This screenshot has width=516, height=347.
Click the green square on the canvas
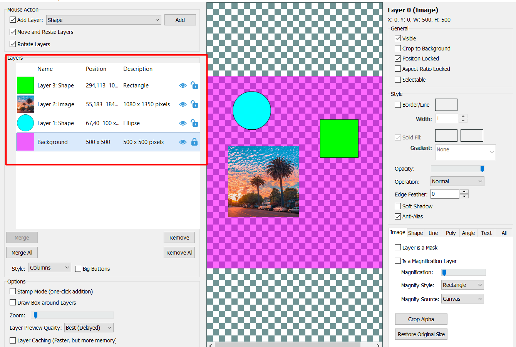click(339, 139)
